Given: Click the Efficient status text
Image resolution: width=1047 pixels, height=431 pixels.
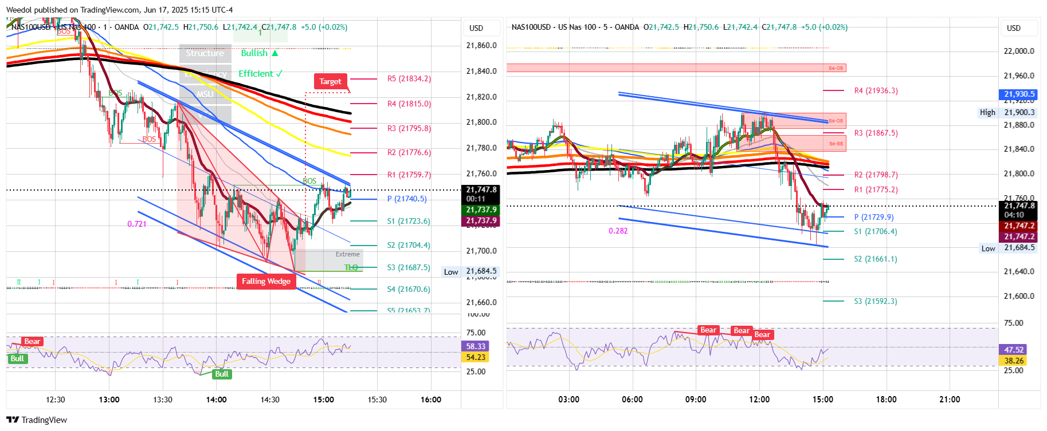Looking at the screenshot, I should pos(261,74).
